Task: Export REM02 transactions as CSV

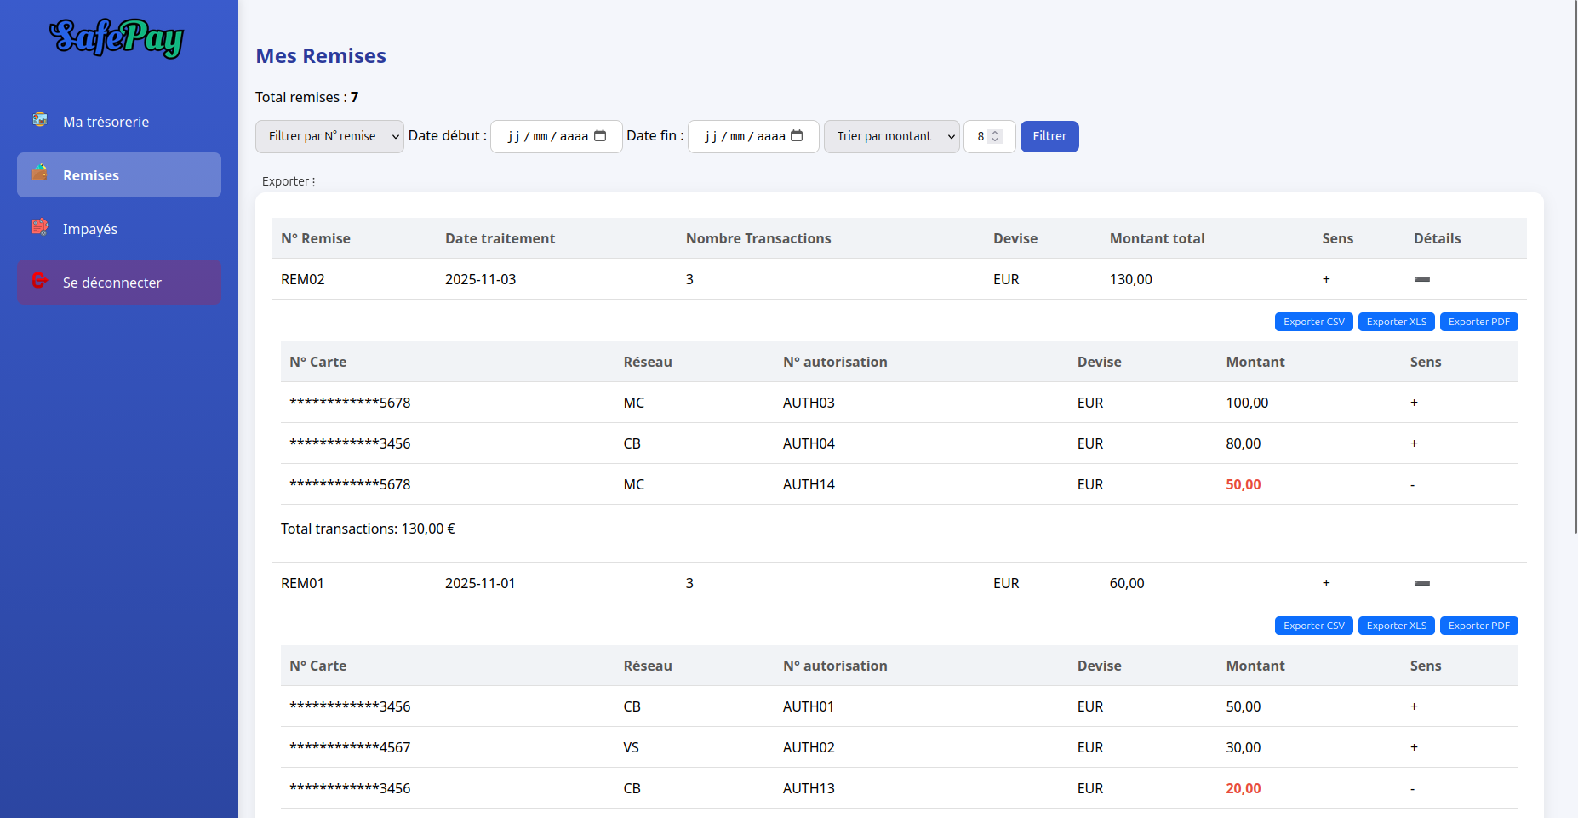Action: (x=1313, y=322)
